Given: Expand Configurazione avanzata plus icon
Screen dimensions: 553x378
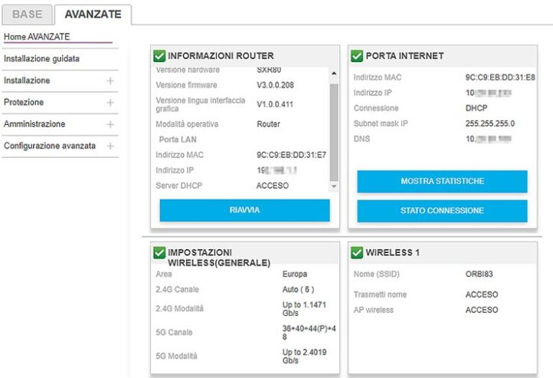Looking at the screenshot, I should tap(110, 146).
